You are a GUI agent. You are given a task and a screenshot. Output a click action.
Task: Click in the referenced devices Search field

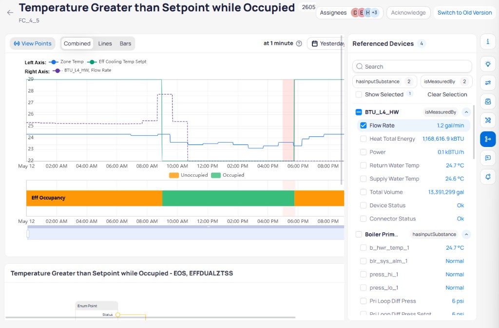coord(412,66)
